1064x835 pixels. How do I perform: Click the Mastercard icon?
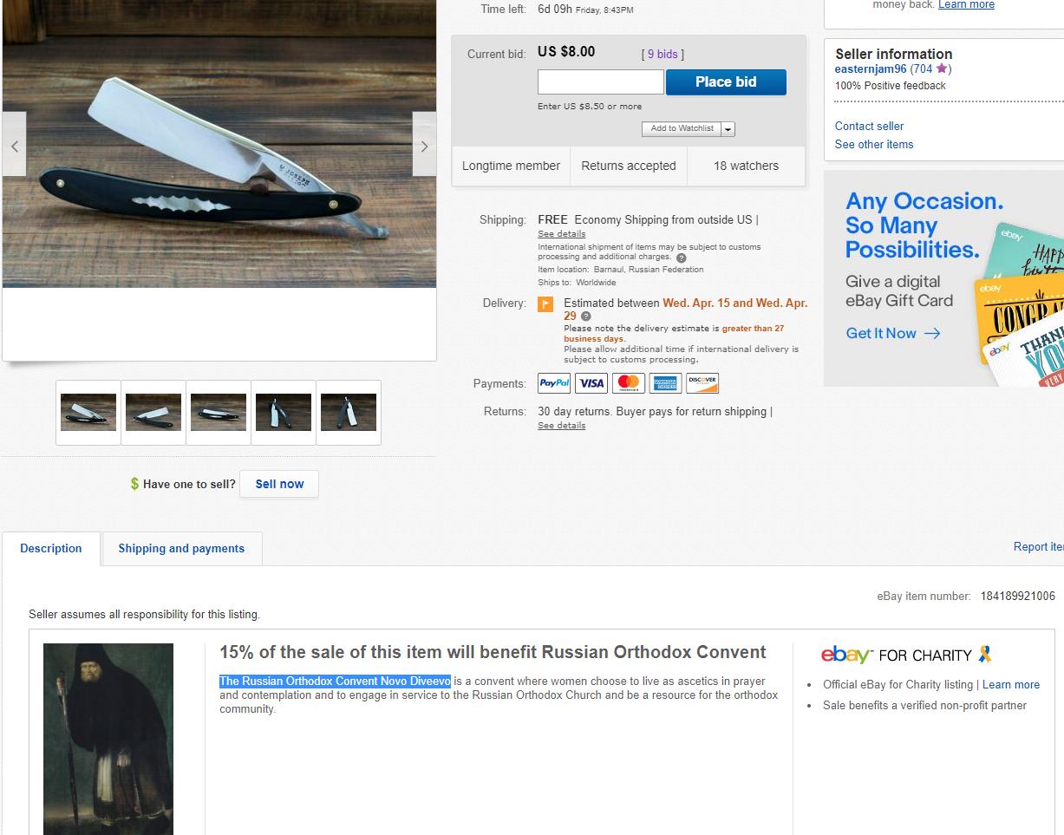(x=629, y=383)
